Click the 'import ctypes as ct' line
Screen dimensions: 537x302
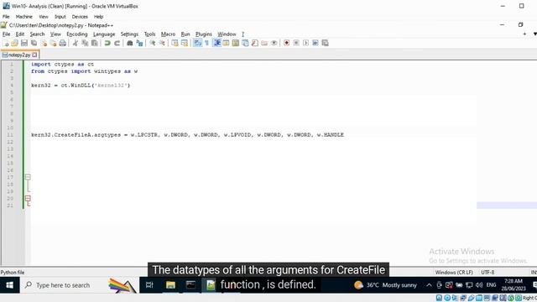coord(62,64)
